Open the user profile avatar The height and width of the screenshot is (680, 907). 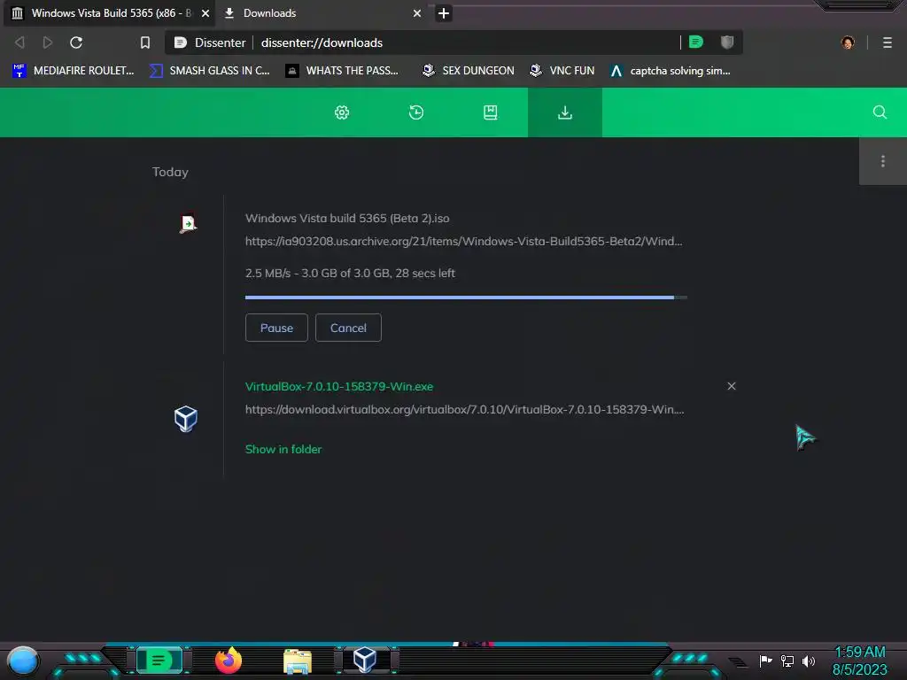click(x=848, y=42)
